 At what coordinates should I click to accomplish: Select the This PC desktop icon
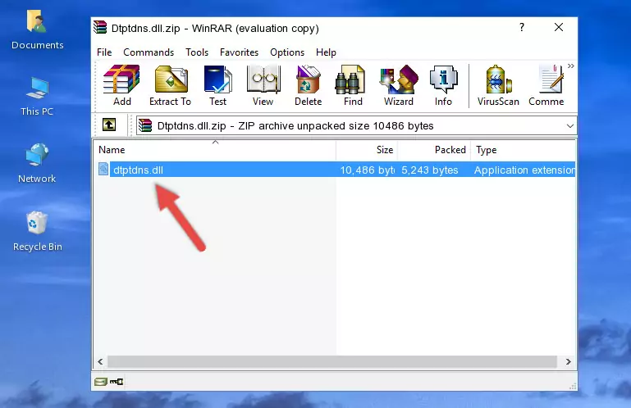click(x=37, y=96)
